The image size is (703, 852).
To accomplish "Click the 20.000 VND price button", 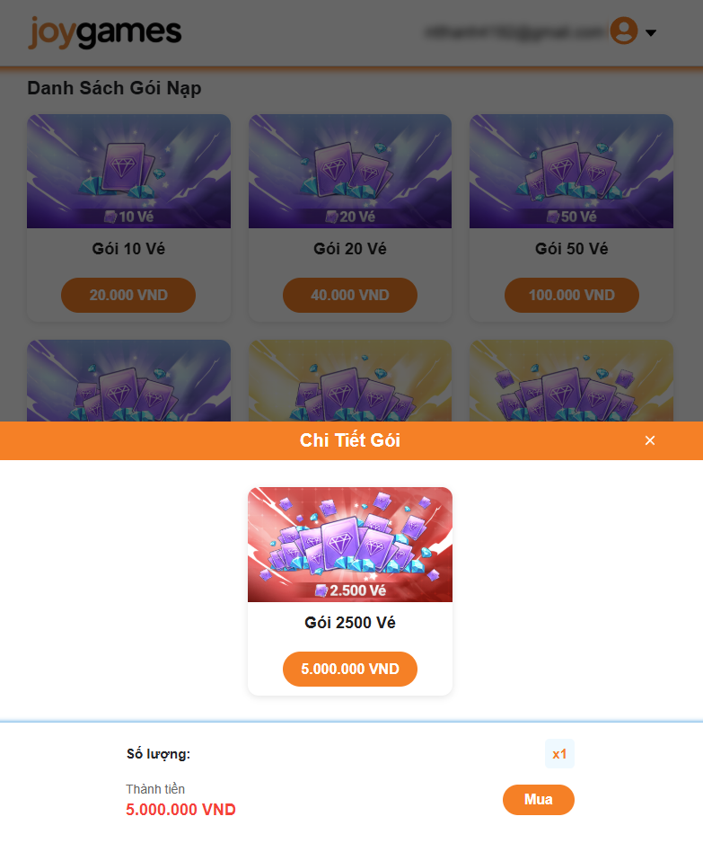I will coord(128,295).
